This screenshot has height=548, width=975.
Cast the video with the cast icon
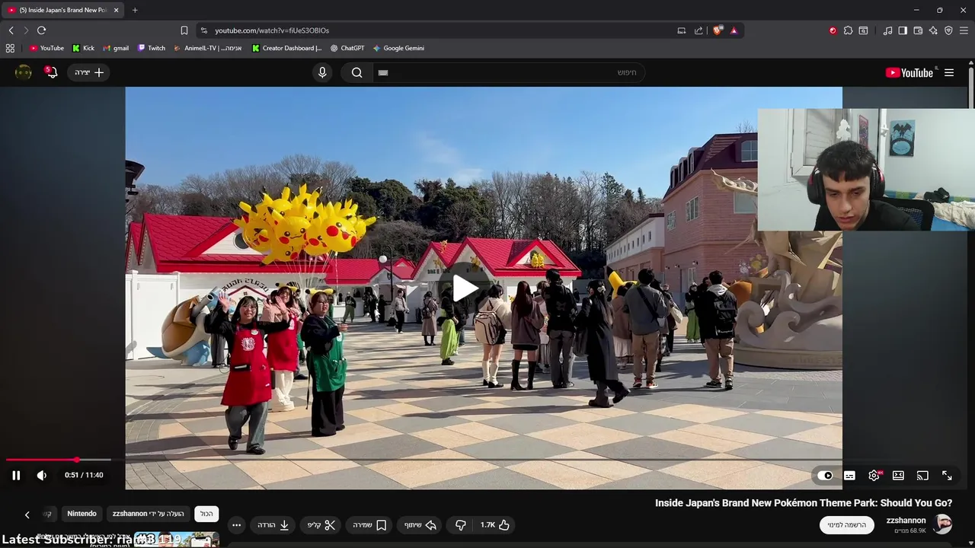point(922,475)
